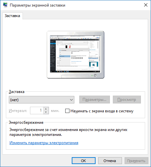Click the Просмотр button

click(x=127, y=100)
